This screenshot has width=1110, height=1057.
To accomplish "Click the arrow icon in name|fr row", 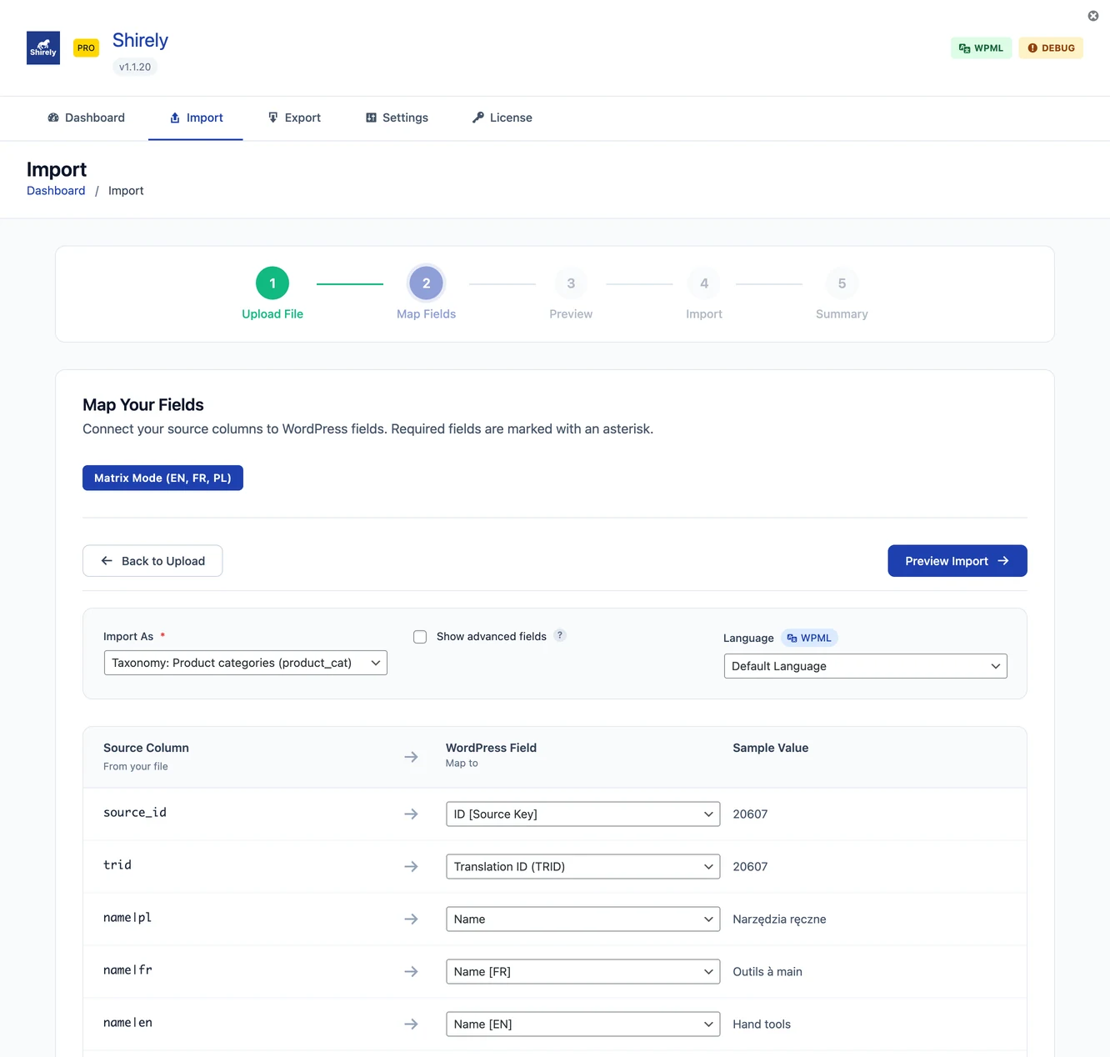I will [411, 971].
